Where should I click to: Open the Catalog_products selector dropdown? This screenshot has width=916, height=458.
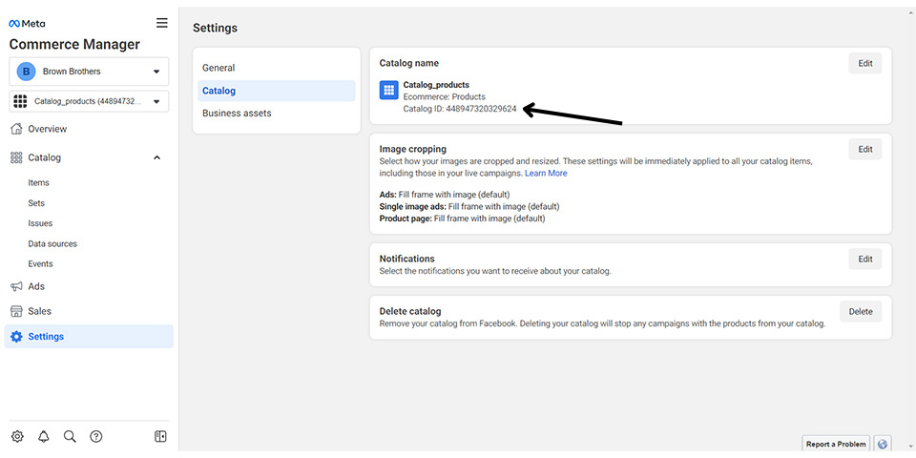click(89, 101)
